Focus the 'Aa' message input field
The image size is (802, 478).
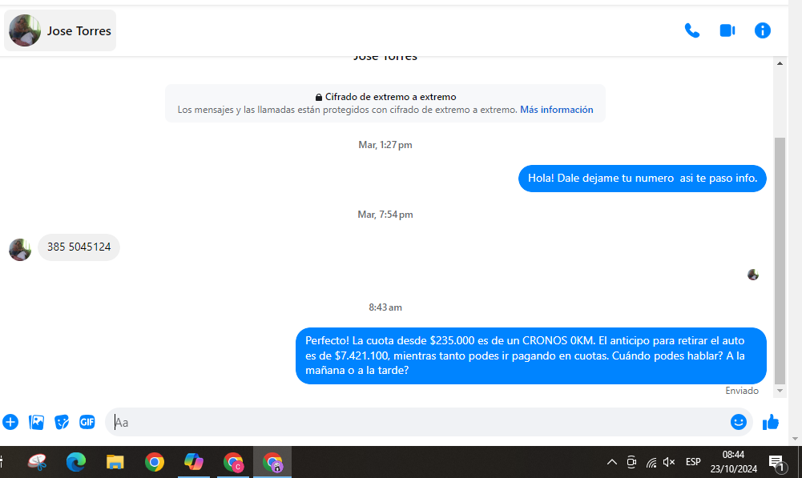point(417,422)
